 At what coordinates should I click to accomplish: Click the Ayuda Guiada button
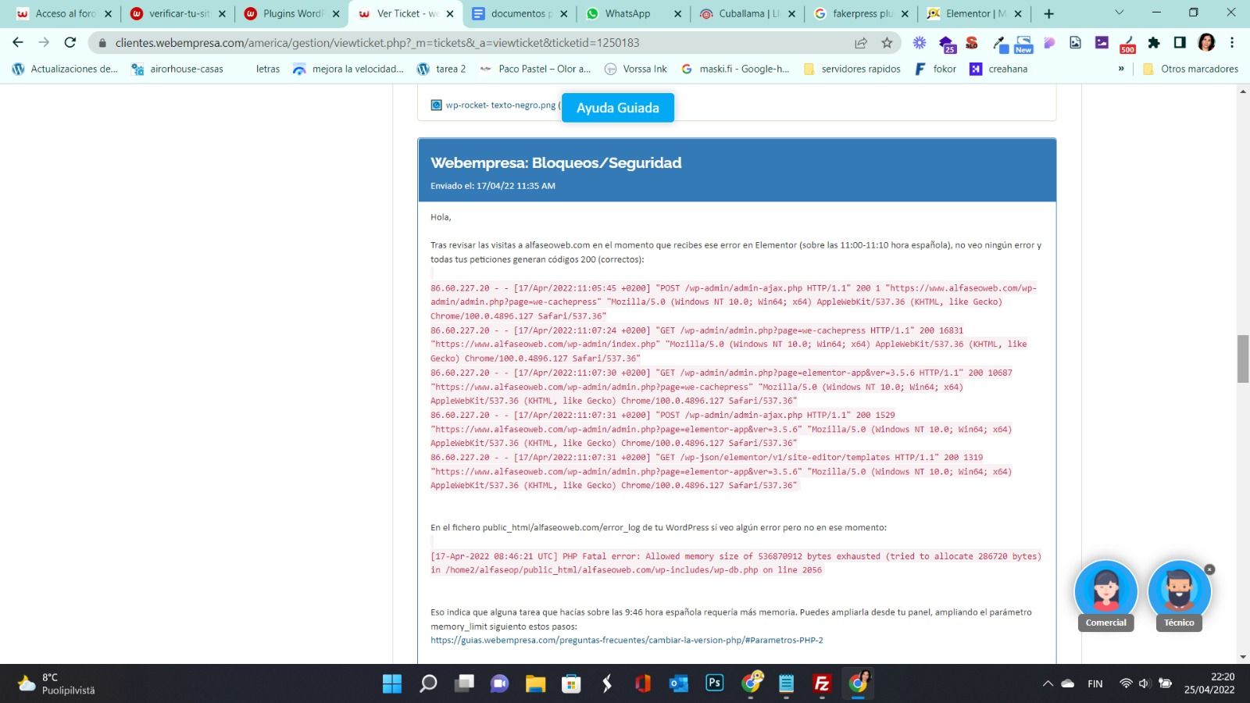pyautogui.click(x=617, y=108)
